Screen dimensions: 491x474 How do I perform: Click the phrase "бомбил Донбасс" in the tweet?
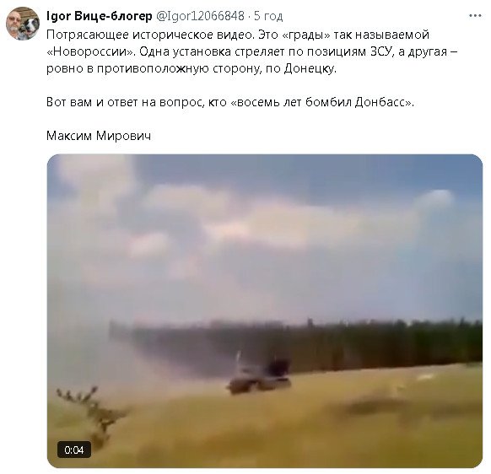click(359, 102)
